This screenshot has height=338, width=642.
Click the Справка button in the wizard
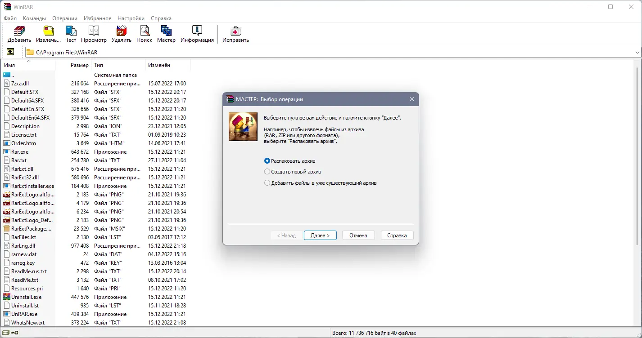[x=397, y=236]
